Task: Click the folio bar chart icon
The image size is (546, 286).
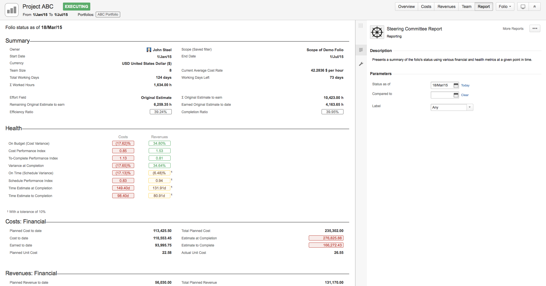Action: 12,10
